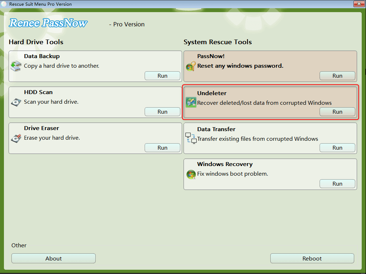Click the title bar disc icon

coord(4,4)
